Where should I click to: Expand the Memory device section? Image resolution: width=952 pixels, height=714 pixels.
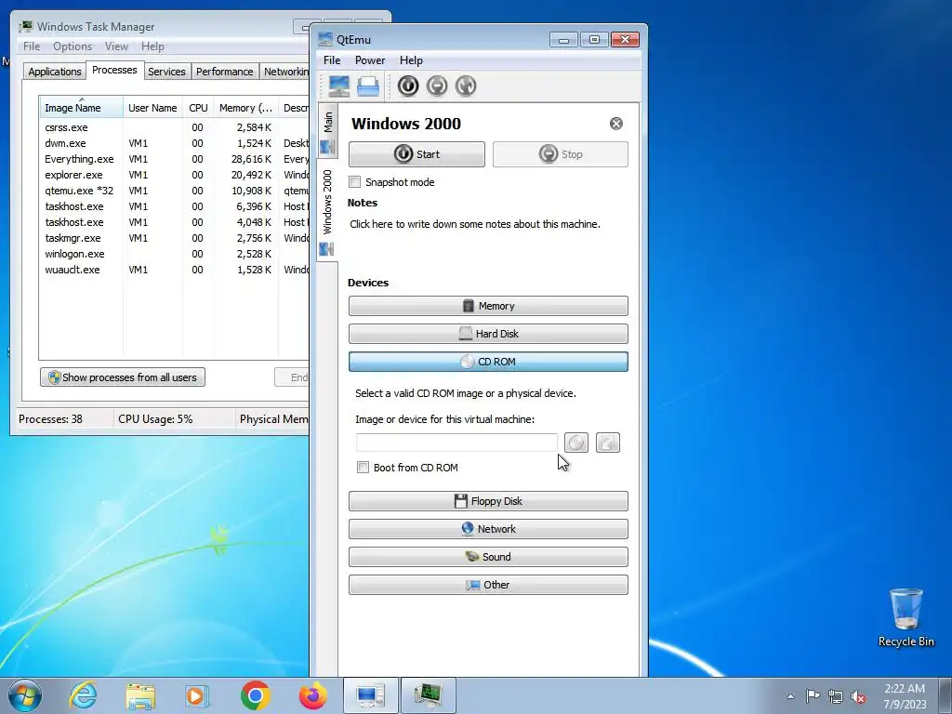[x=488, y=306]
